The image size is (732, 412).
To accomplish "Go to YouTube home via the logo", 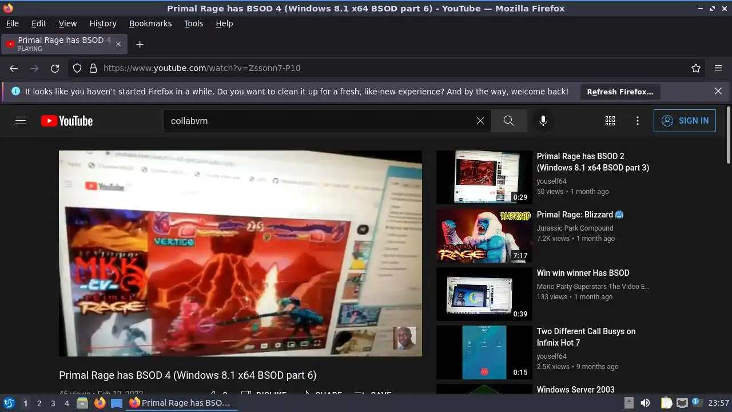I will [67, 121].
